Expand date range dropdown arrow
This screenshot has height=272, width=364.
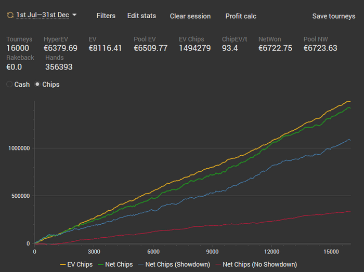click(74, 15)
